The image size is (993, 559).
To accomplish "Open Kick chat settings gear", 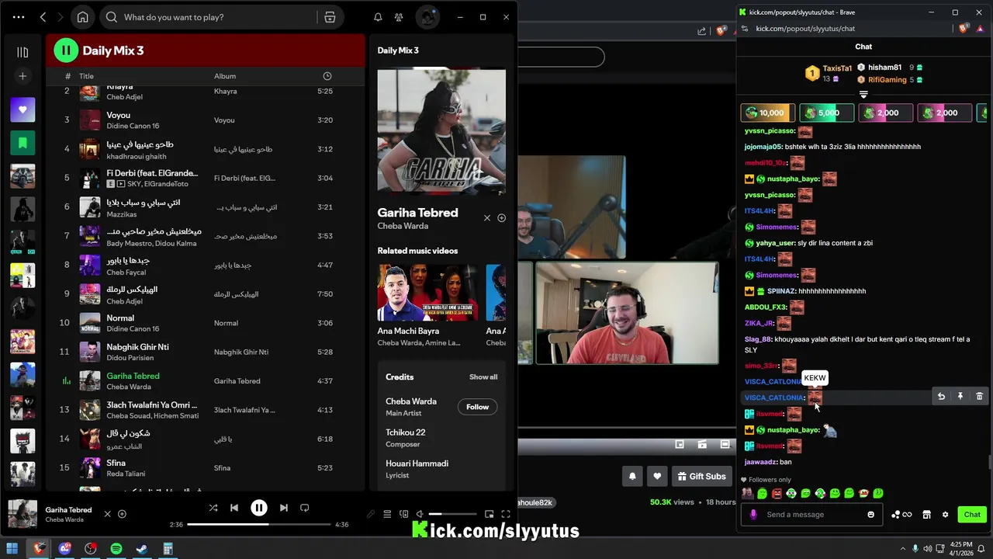I will tap(945, 515).
